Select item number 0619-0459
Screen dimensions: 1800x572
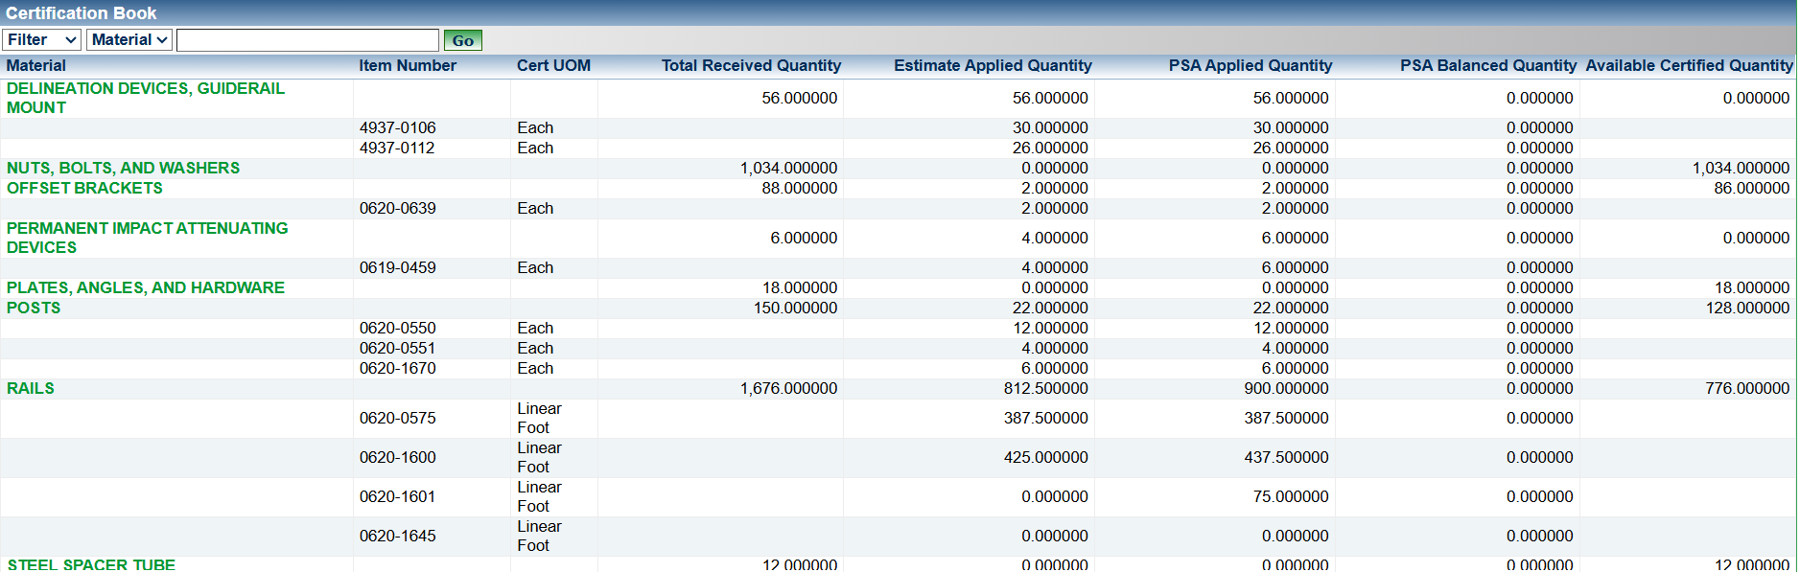(x=397, y=267)
